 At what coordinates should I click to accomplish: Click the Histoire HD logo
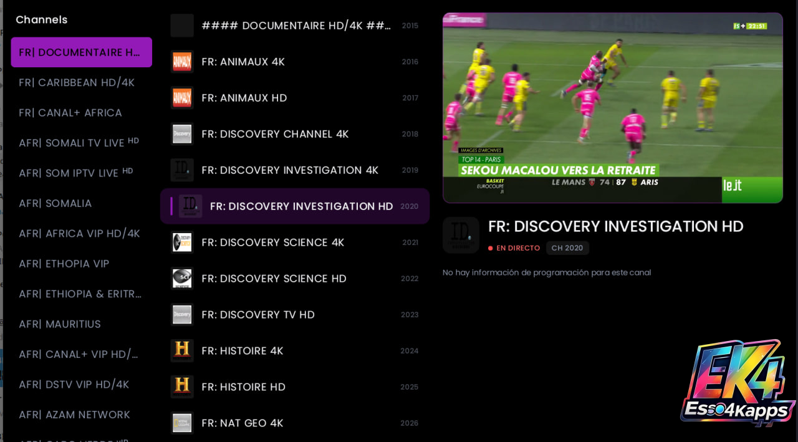tap(182, 387)
